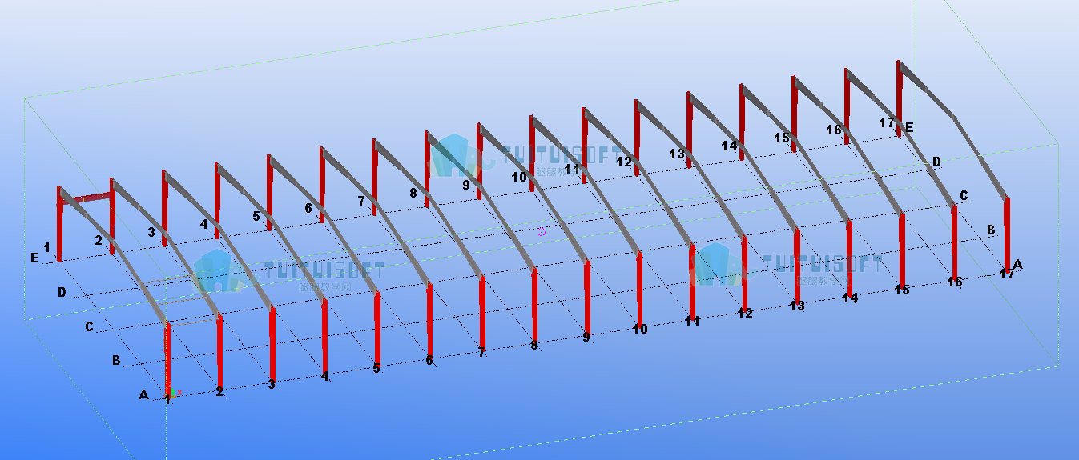Click grid label A on the left side
Viewport: 1079px width, 460px height.
(x=143, y=394)
